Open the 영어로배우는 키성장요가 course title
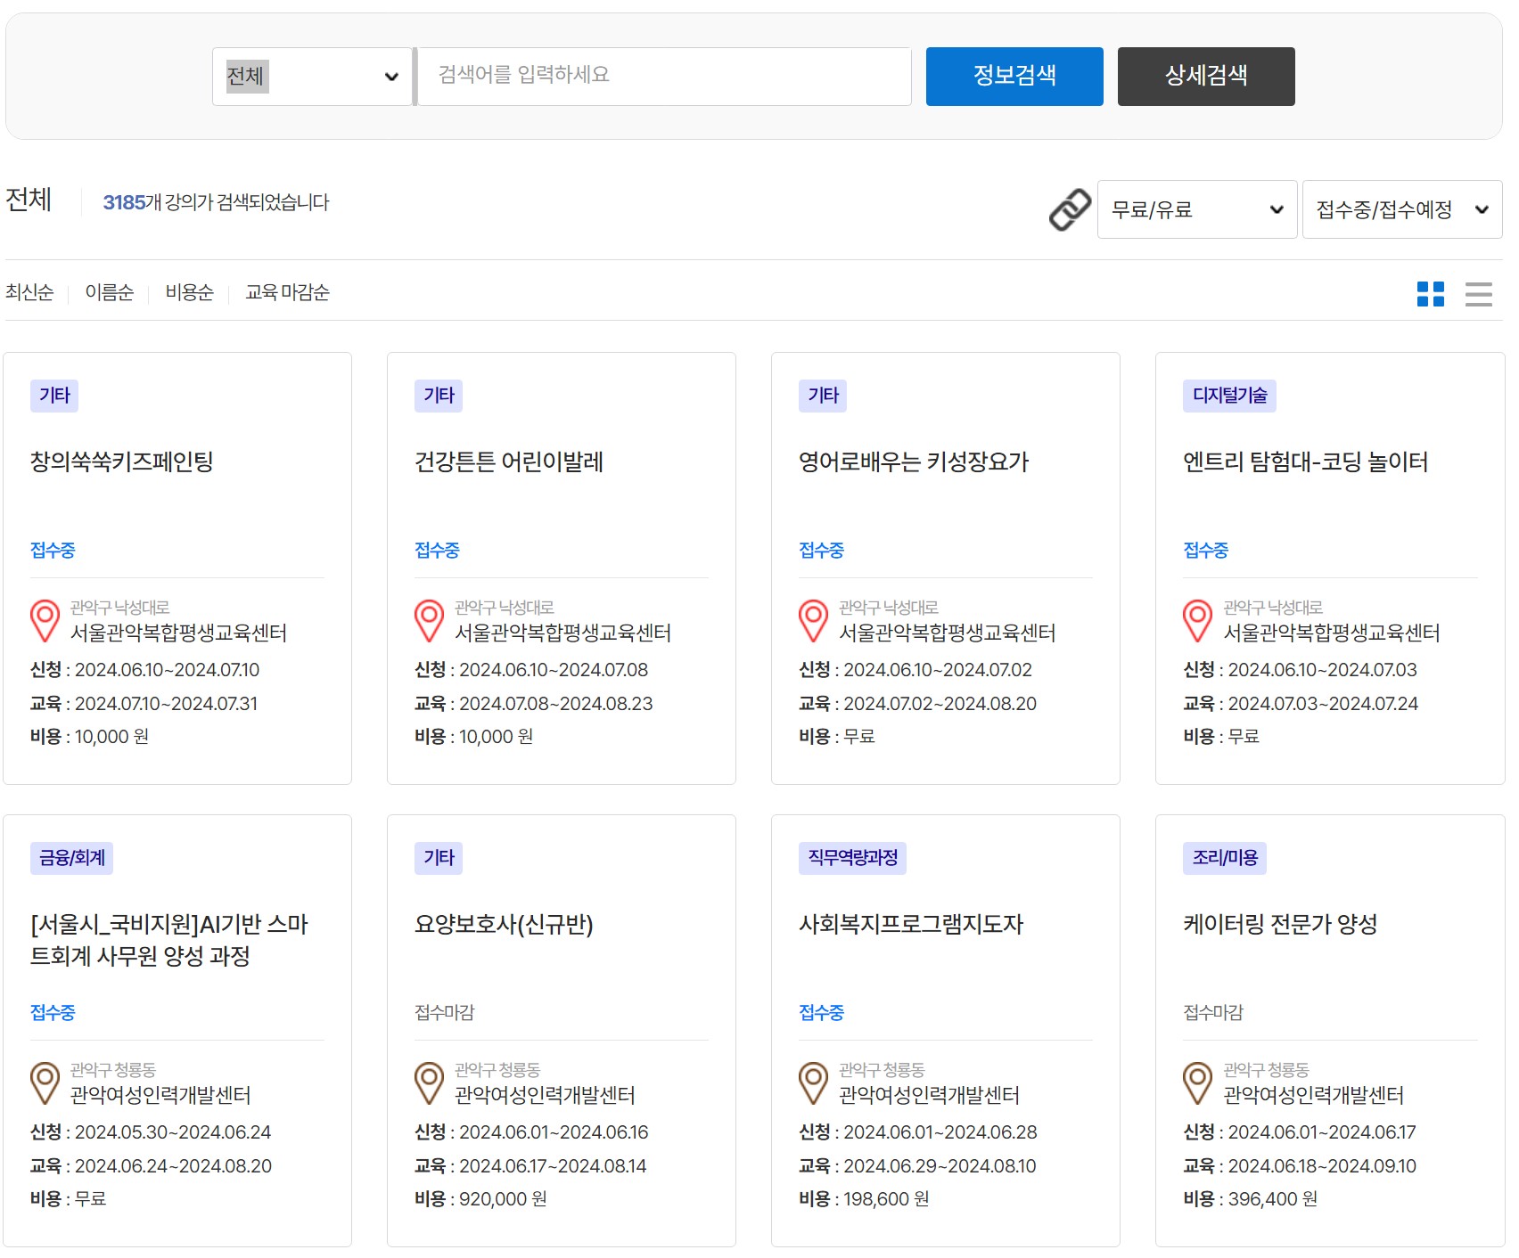1519x1258 pixels. point(913,462)
